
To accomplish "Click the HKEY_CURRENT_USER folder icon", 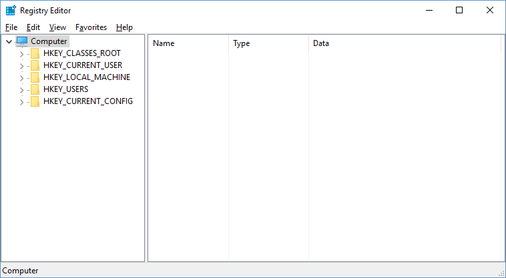I will 35,65.
